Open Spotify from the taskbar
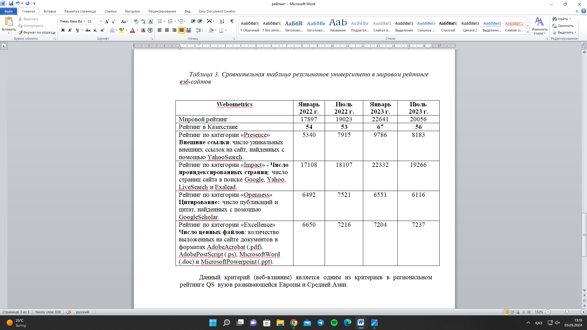 point(334,323)
